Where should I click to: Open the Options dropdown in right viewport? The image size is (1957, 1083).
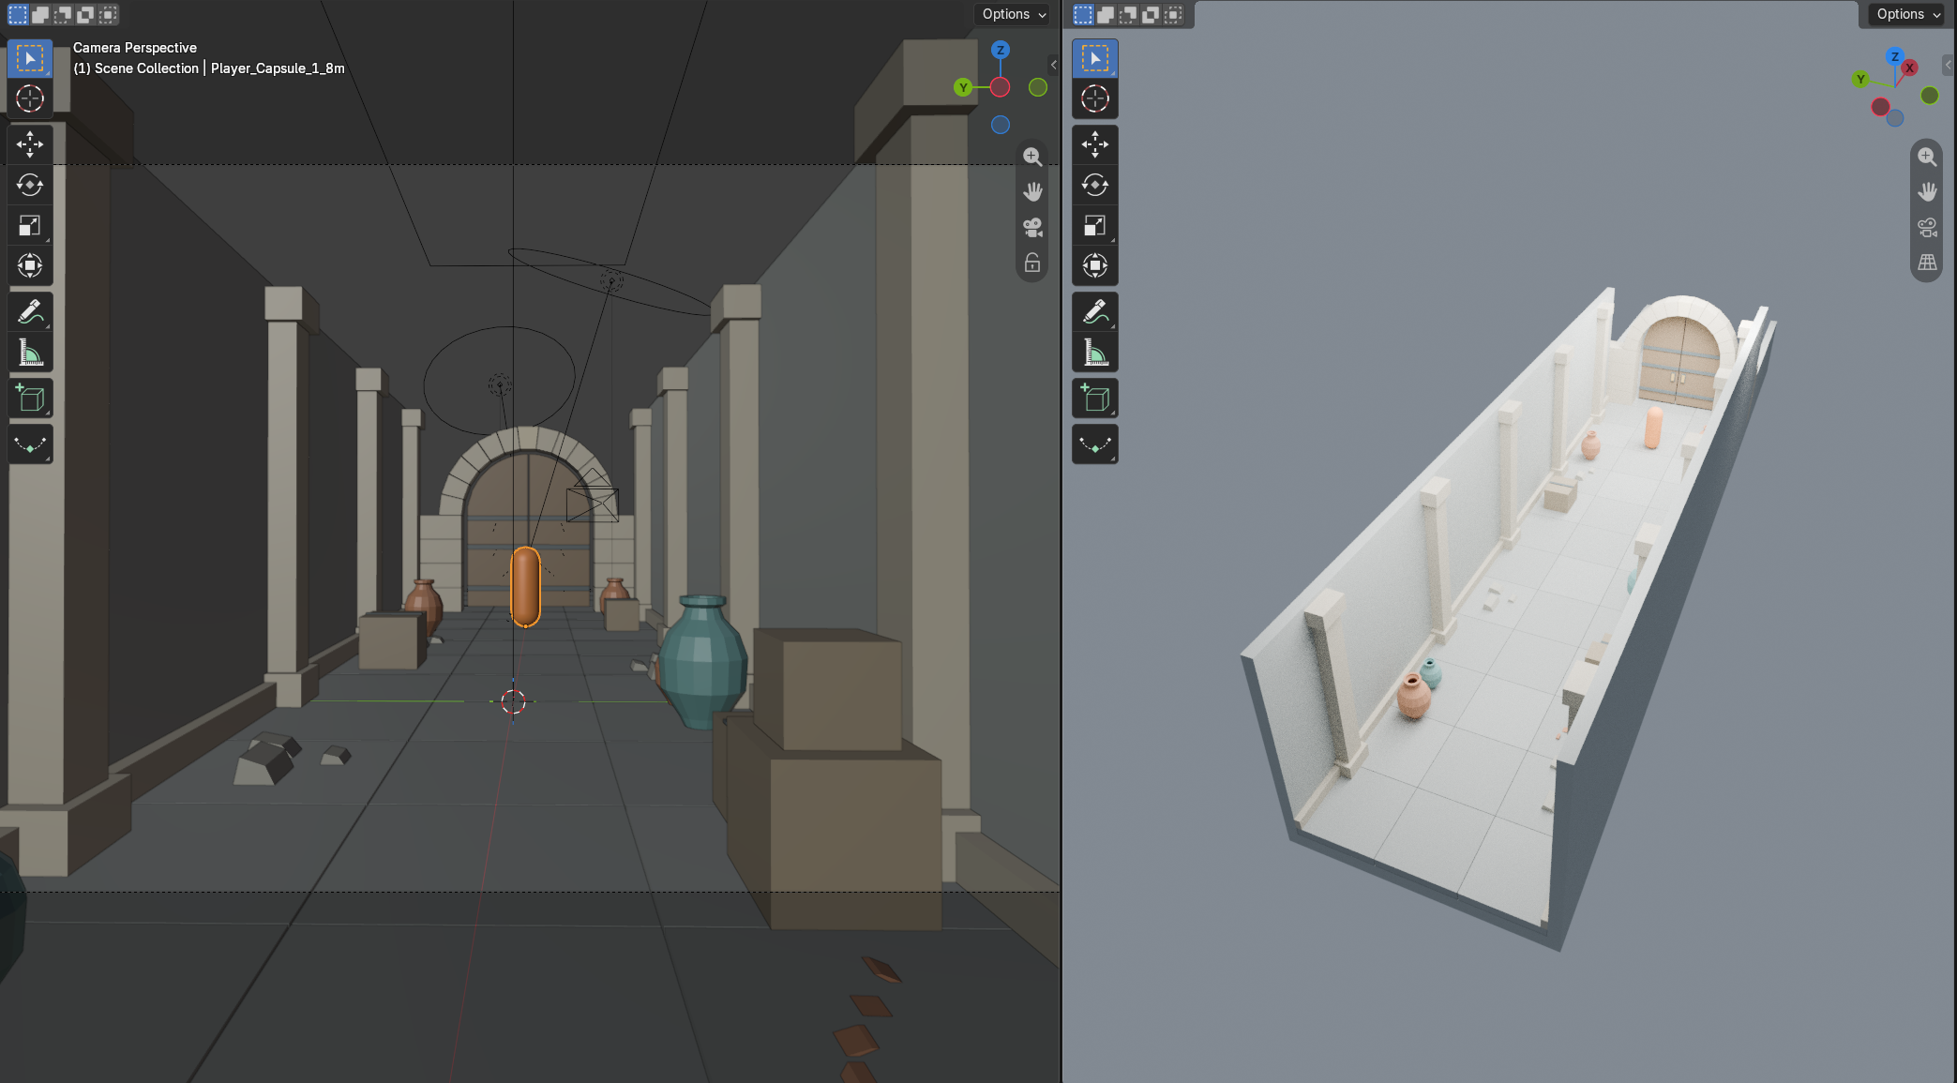point(1908,14)
